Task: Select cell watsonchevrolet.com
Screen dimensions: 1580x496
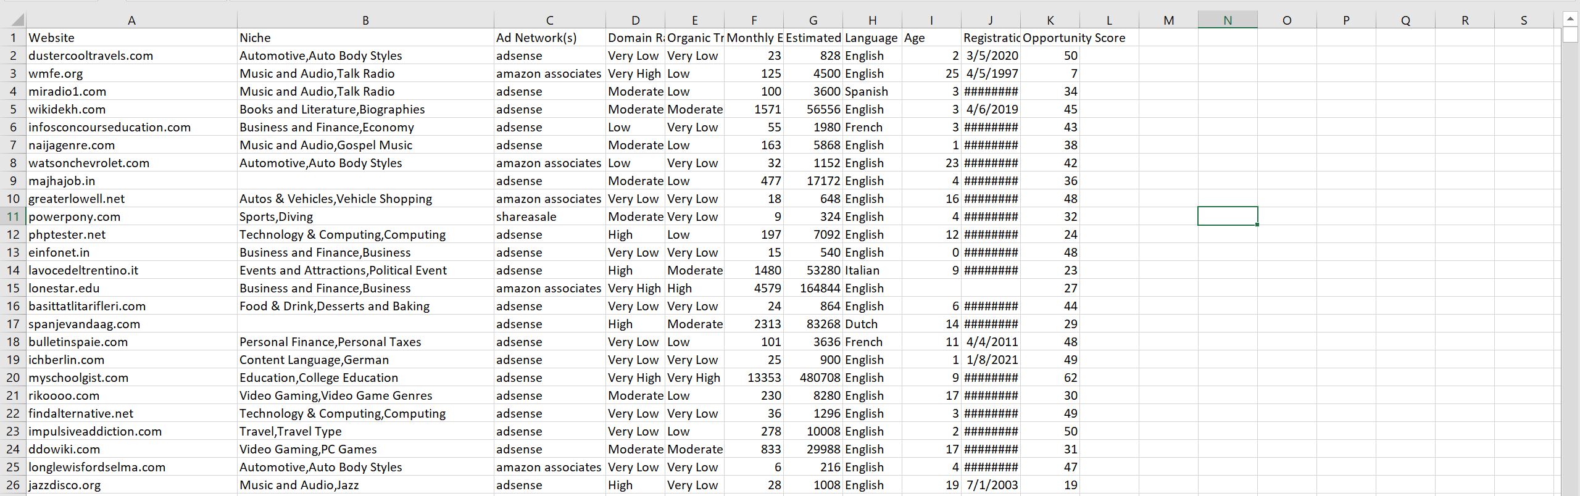Action: 131,163
